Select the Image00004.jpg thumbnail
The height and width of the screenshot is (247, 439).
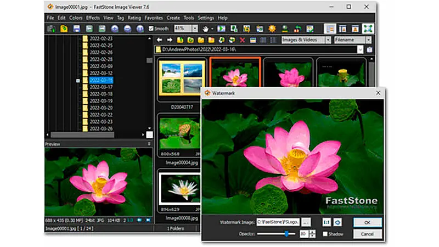(x=179, y=134)
